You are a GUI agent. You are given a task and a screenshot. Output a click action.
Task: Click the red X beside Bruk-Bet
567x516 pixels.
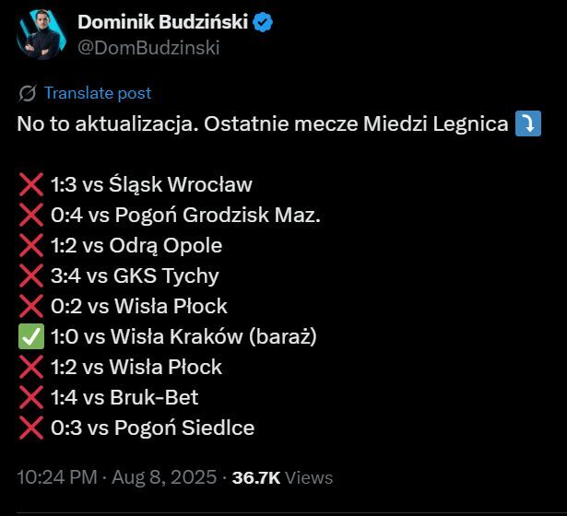click(x=30, y=398)
